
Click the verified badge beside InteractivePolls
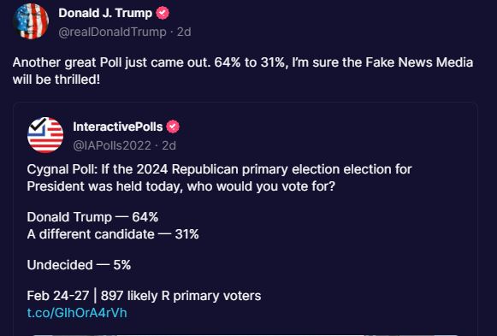pos(173,127)
